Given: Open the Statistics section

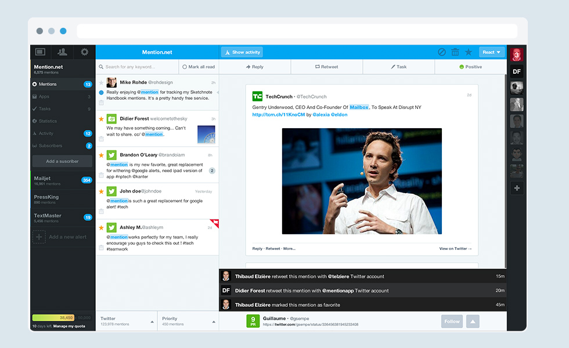Looking at the screenshot, I should [x=63, y=121].
